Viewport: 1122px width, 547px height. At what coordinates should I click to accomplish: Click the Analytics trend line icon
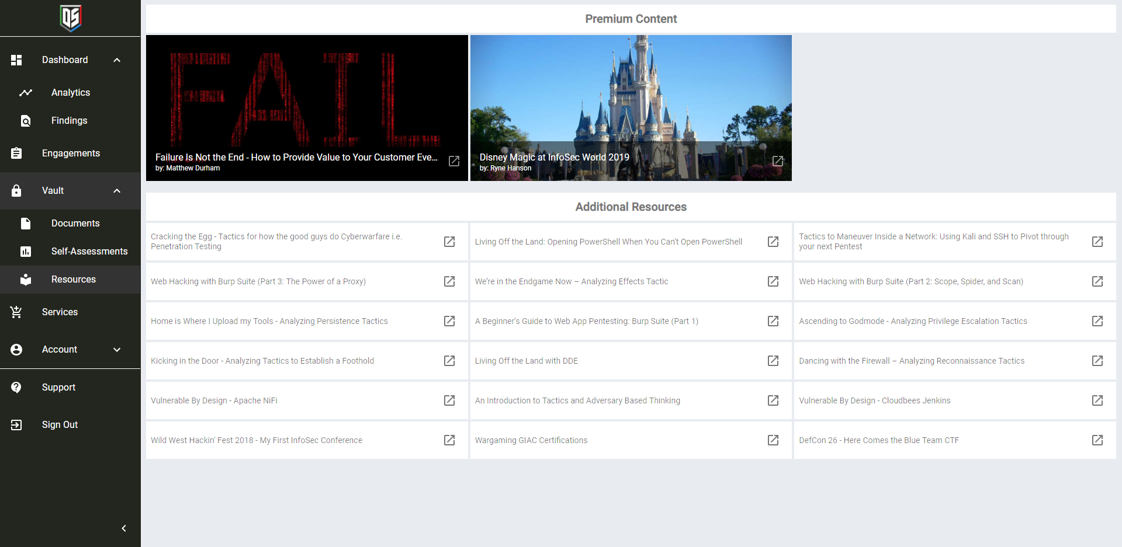point(26,93)
